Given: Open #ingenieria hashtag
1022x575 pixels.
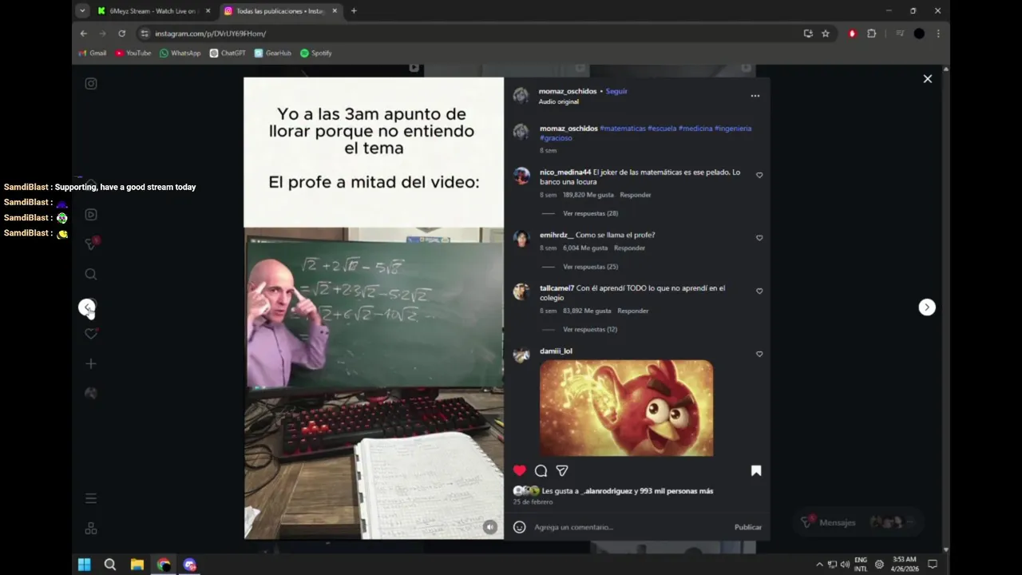Looking at the screenshot, I should point(733,128).
